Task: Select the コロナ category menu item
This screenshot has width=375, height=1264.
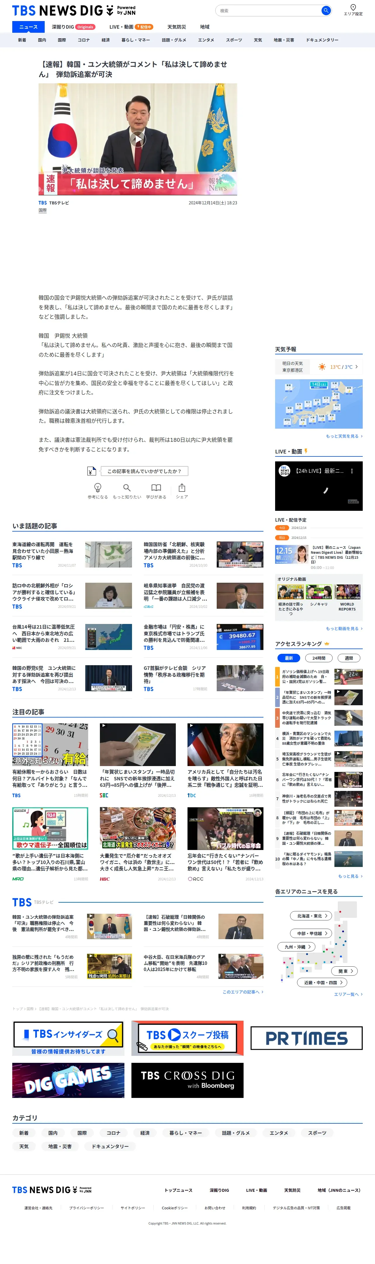Action: point(83,40)
